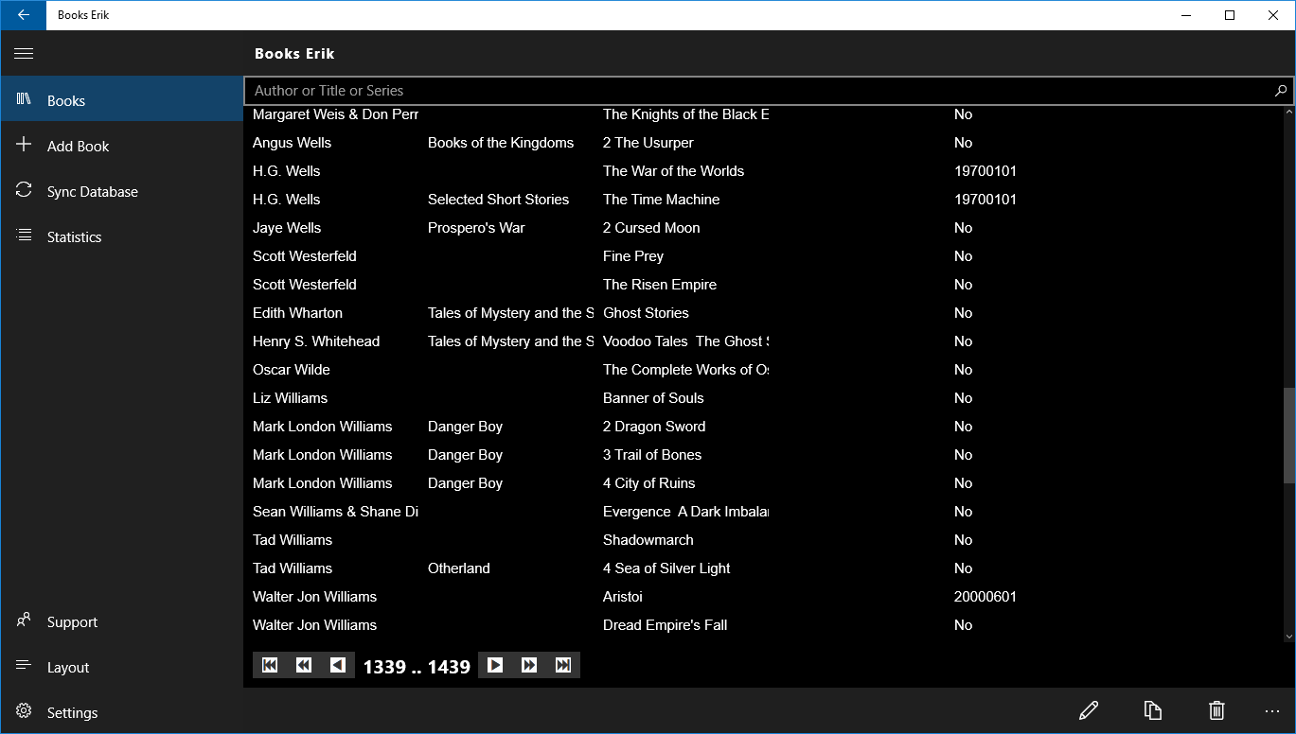Select the '2 Cursed Moon' book row
Image resolution: width=1296 pixels, height=734 pixels.
[763, 228]
